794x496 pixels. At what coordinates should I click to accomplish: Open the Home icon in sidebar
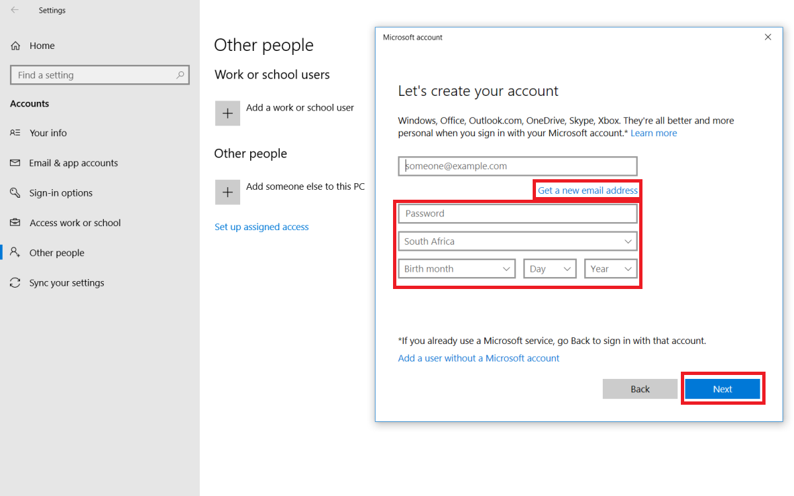[15, 46]
